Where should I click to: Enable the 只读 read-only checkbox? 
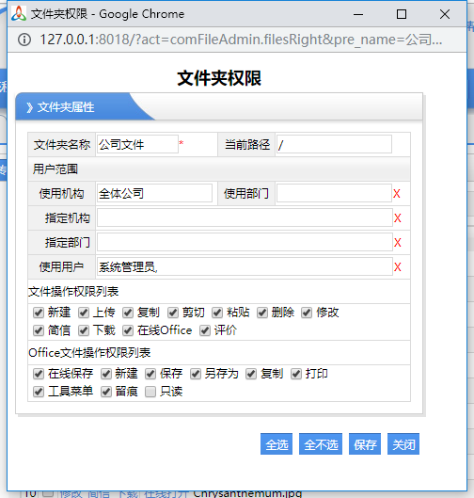click(150, 392)
